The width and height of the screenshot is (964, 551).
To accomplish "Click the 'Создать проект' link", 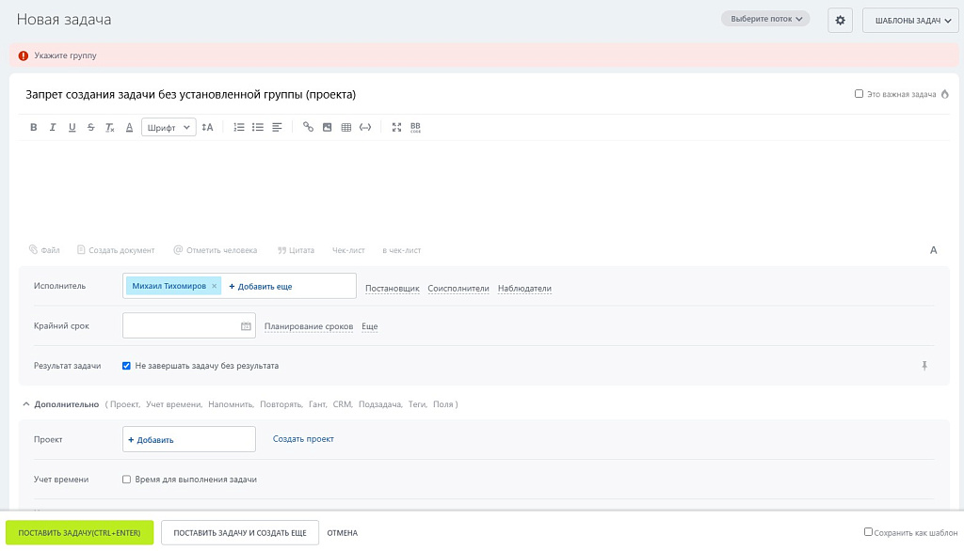I will pyautogui.click(x=303, y=439).
